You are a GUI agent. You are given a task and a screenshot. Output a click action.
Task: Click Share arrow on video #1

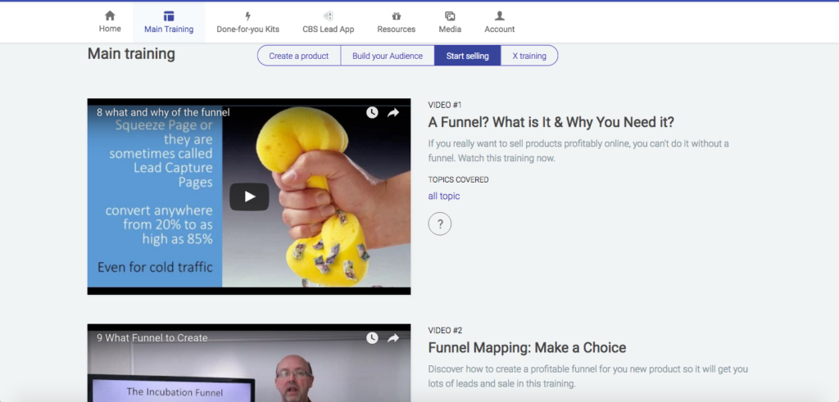pos(393,112)
